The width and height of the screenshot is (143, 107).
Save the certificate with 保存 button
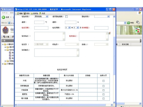pos(27,13)
